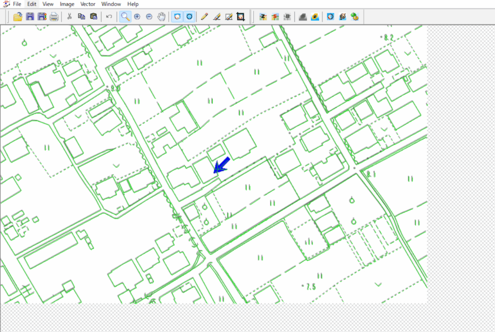The height and width of the screenshot is (332, 495).
Task: Select the Pencil drawing tool
Action: tap(204, 17)
